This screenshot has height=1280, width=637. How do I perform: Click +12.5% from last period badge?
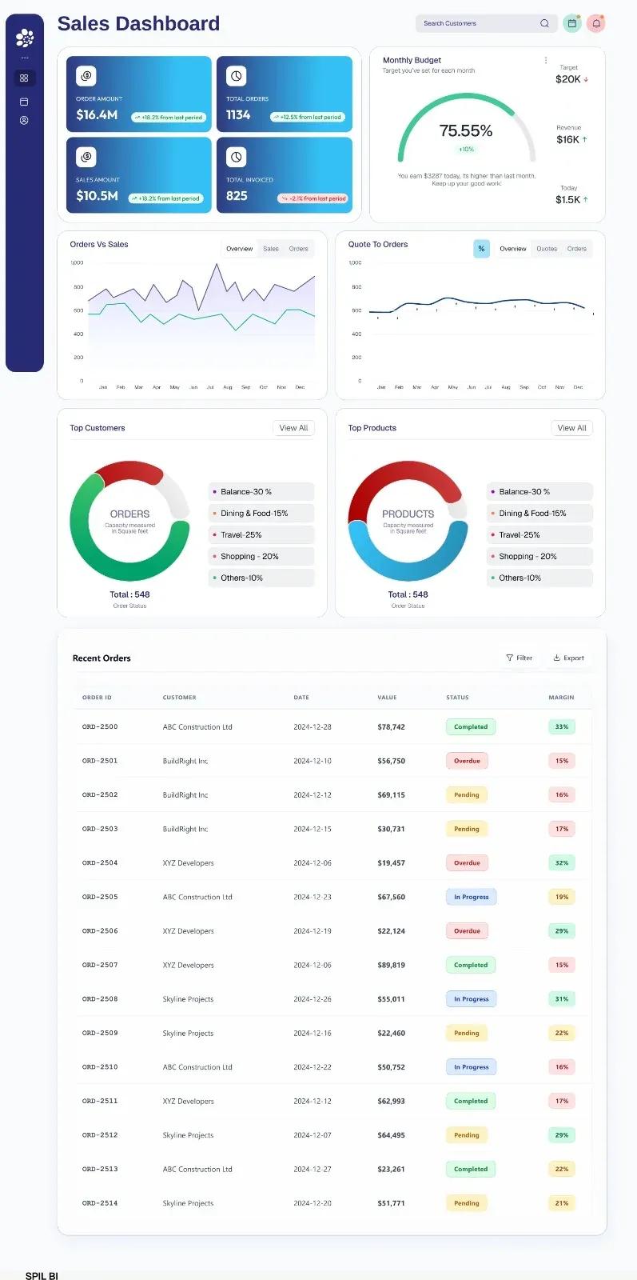307,117
